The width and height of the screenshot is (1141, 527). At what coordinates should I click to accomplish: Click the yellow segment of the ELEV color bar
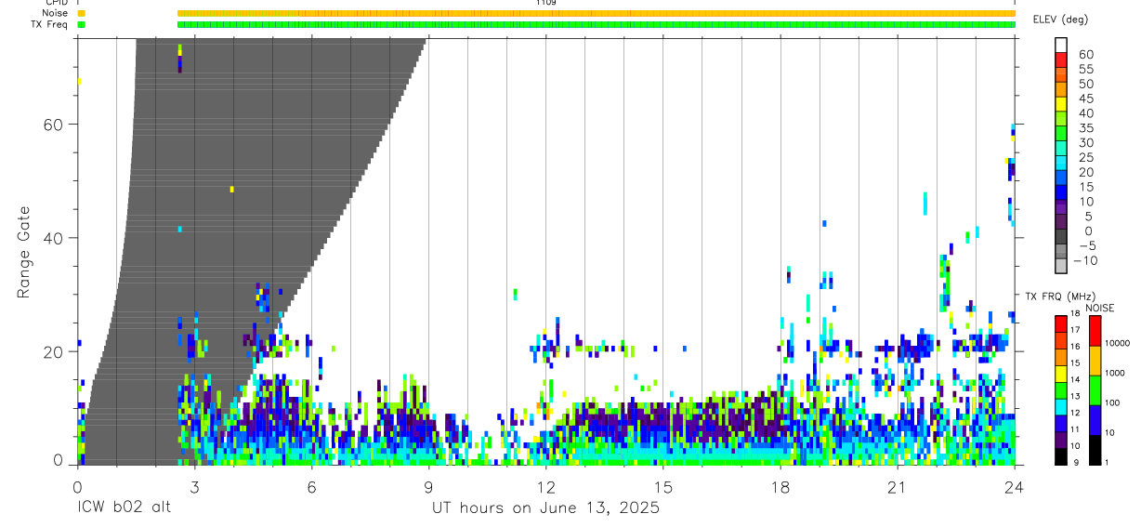pyautogui.click(x=1061, y=105)
